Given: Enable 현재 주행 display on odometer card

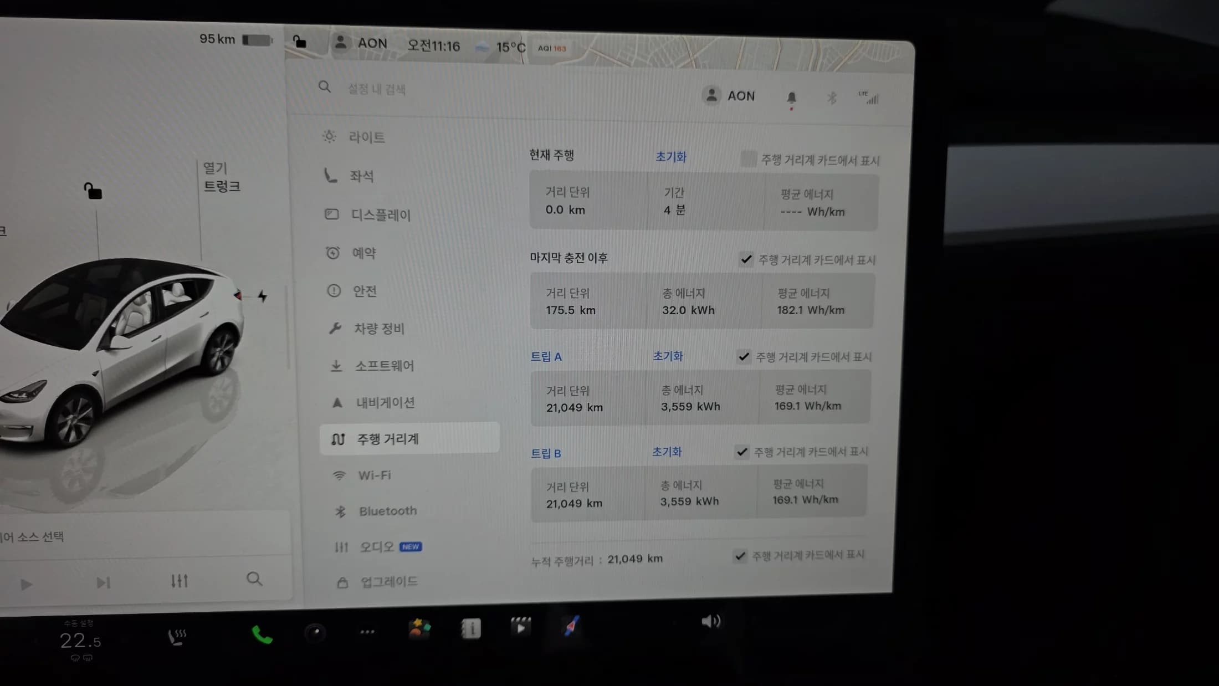Looking at the screenshot, I should coord(748,159).
